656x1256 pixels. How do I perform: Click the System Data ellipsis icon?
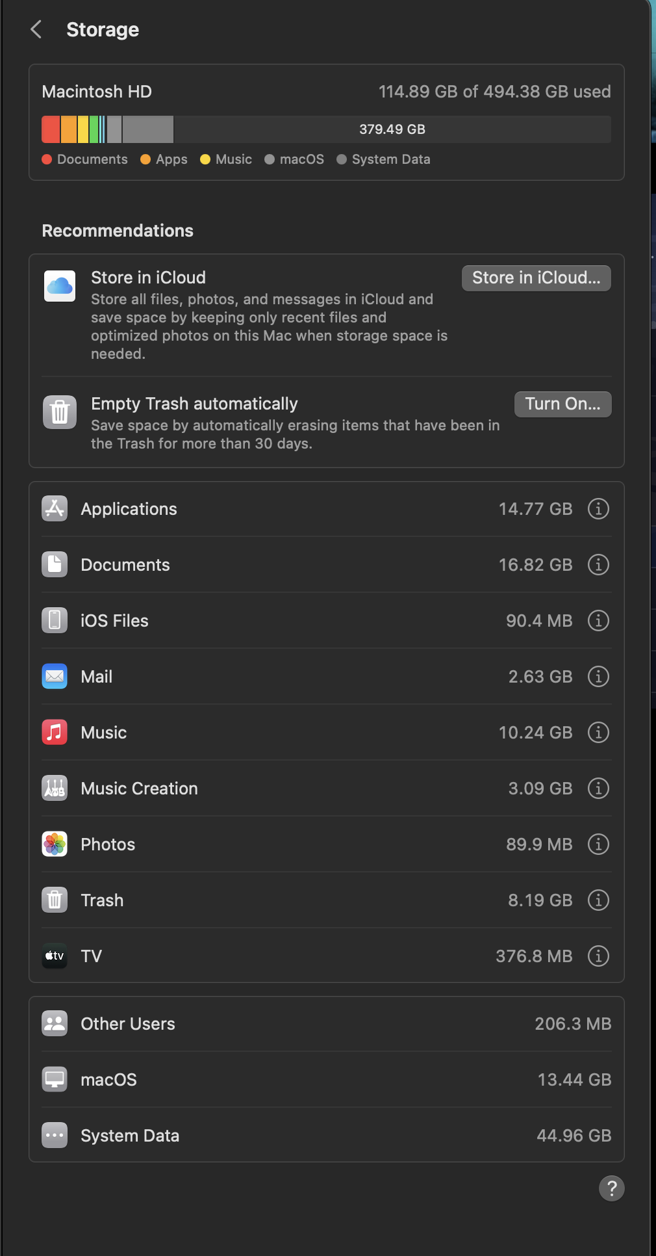55,1135
